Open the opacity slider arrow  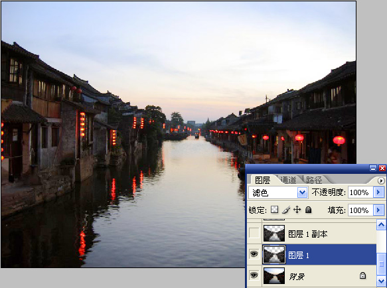[x=378, y=192]
